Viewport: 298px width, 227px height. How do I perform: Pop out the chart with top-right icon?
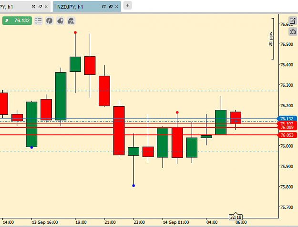point(292,21)
